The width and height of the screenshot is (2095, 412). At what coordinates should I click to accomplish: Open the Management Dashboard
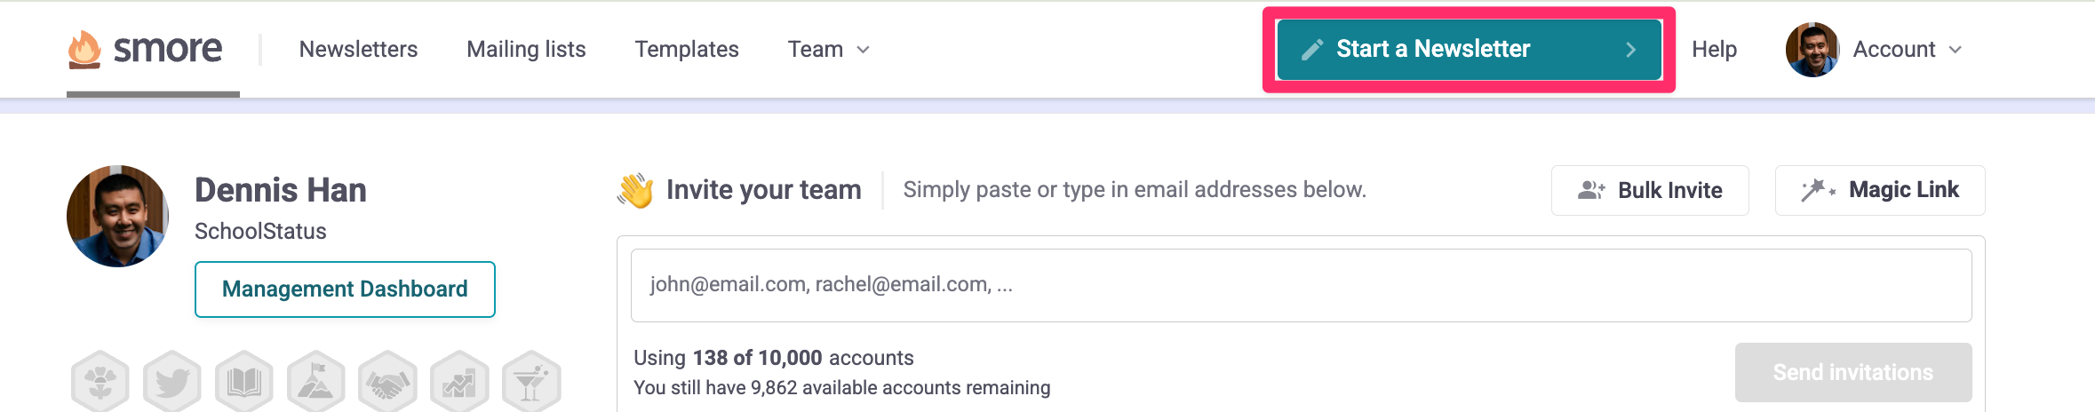coord(345,289)
